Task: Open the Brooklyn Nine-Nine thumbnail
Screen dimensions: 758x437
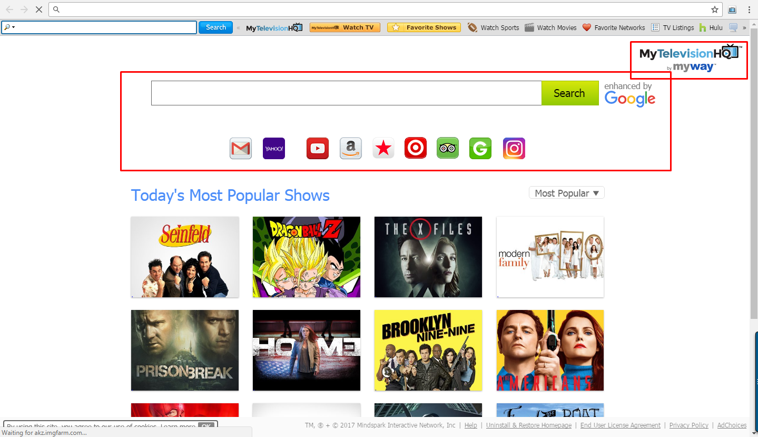Action: pyautogui.click(x=428, y=350)
